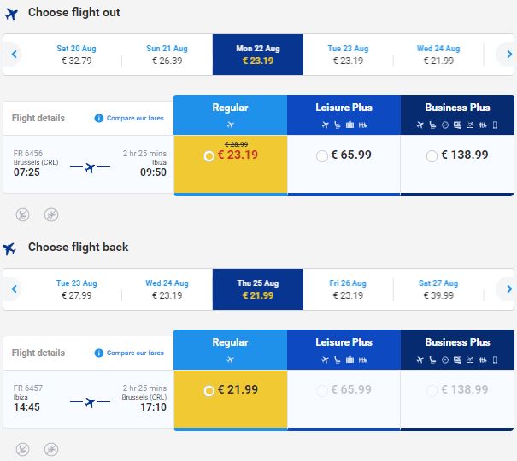Show earlier outbound dates with left chevron

pyautogui.click(x=14, y=55)
